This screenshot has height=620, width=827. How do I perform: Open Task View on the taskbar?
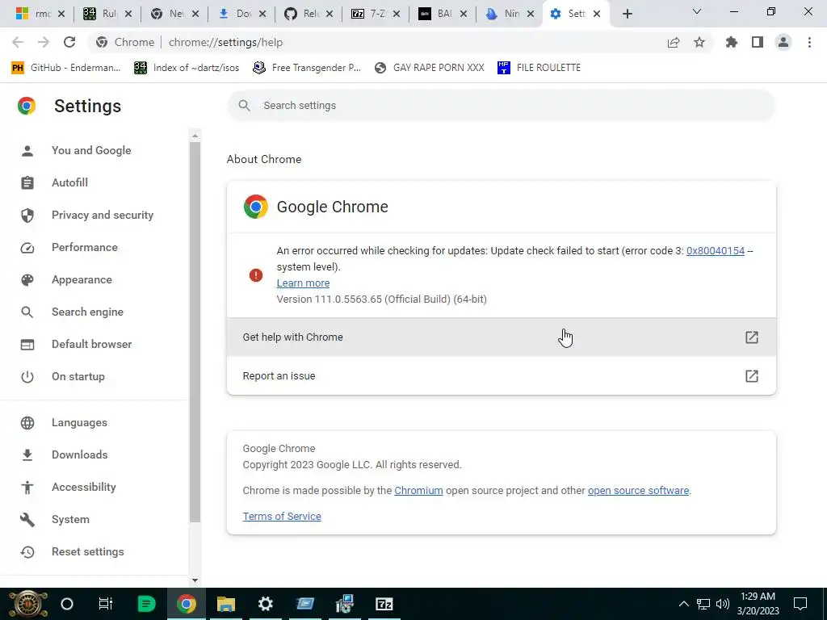pyautogui.click(x=106, y=604)
